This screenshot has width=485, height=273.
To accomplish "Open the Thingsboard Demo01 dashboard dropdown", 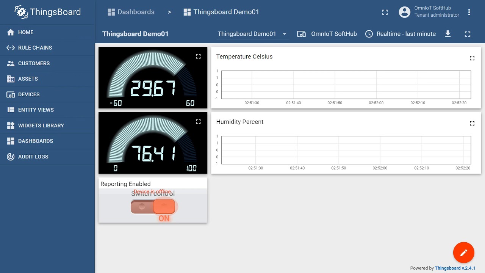I will point(252,34).
